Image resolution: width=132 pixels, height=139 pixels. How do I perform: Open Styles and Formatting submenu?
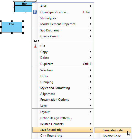pos(63,88)
